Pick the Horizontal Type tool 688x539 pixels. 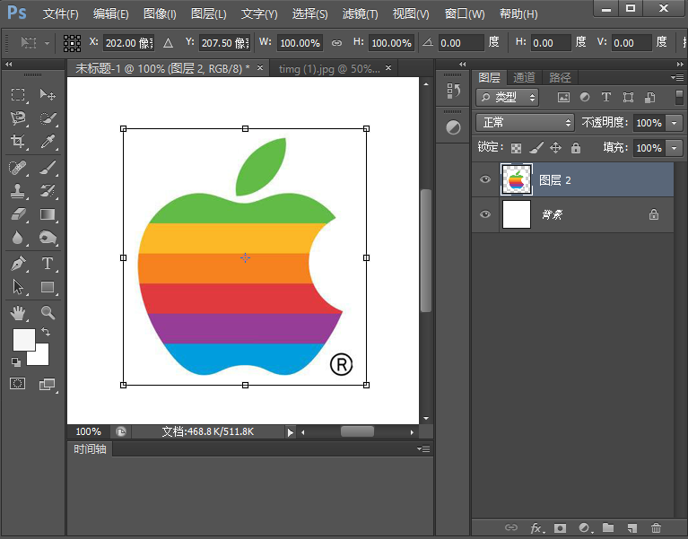(48, 264)
